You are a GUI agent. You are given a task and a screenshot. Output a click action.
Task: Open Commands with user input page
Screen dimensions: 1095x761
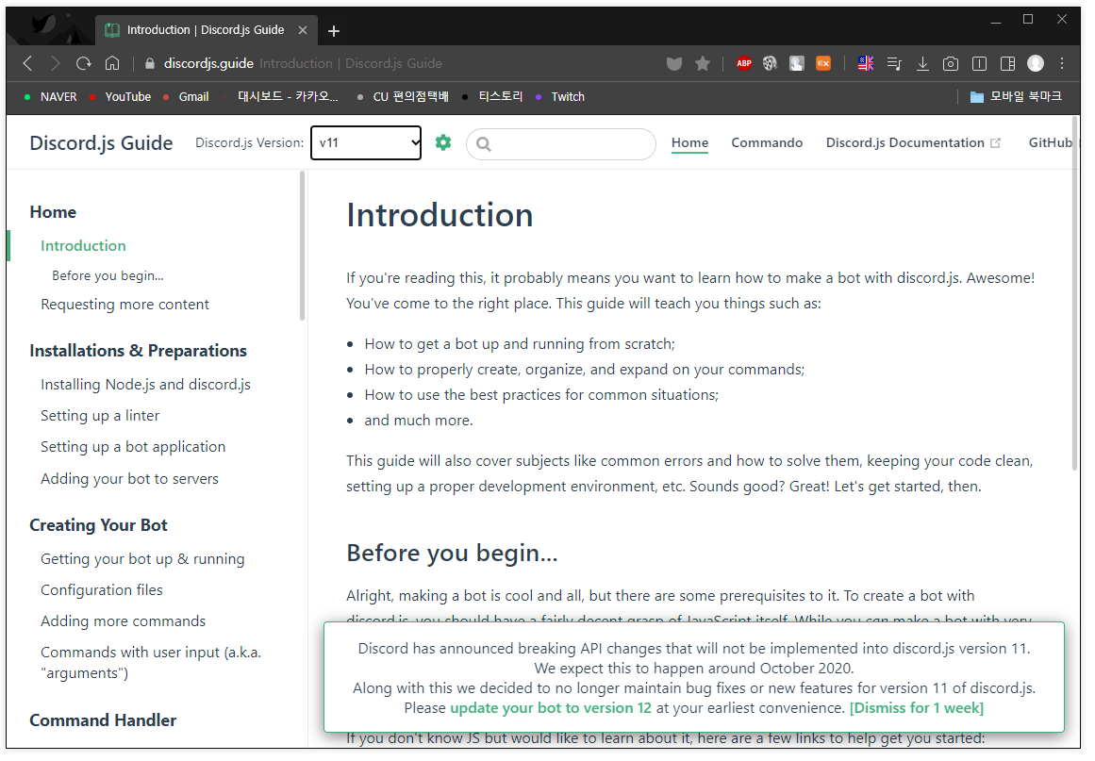tap(151, 663)
